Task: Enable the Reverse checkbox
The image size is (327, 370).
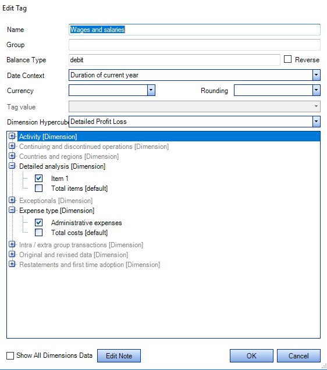Action: (287, 59)
